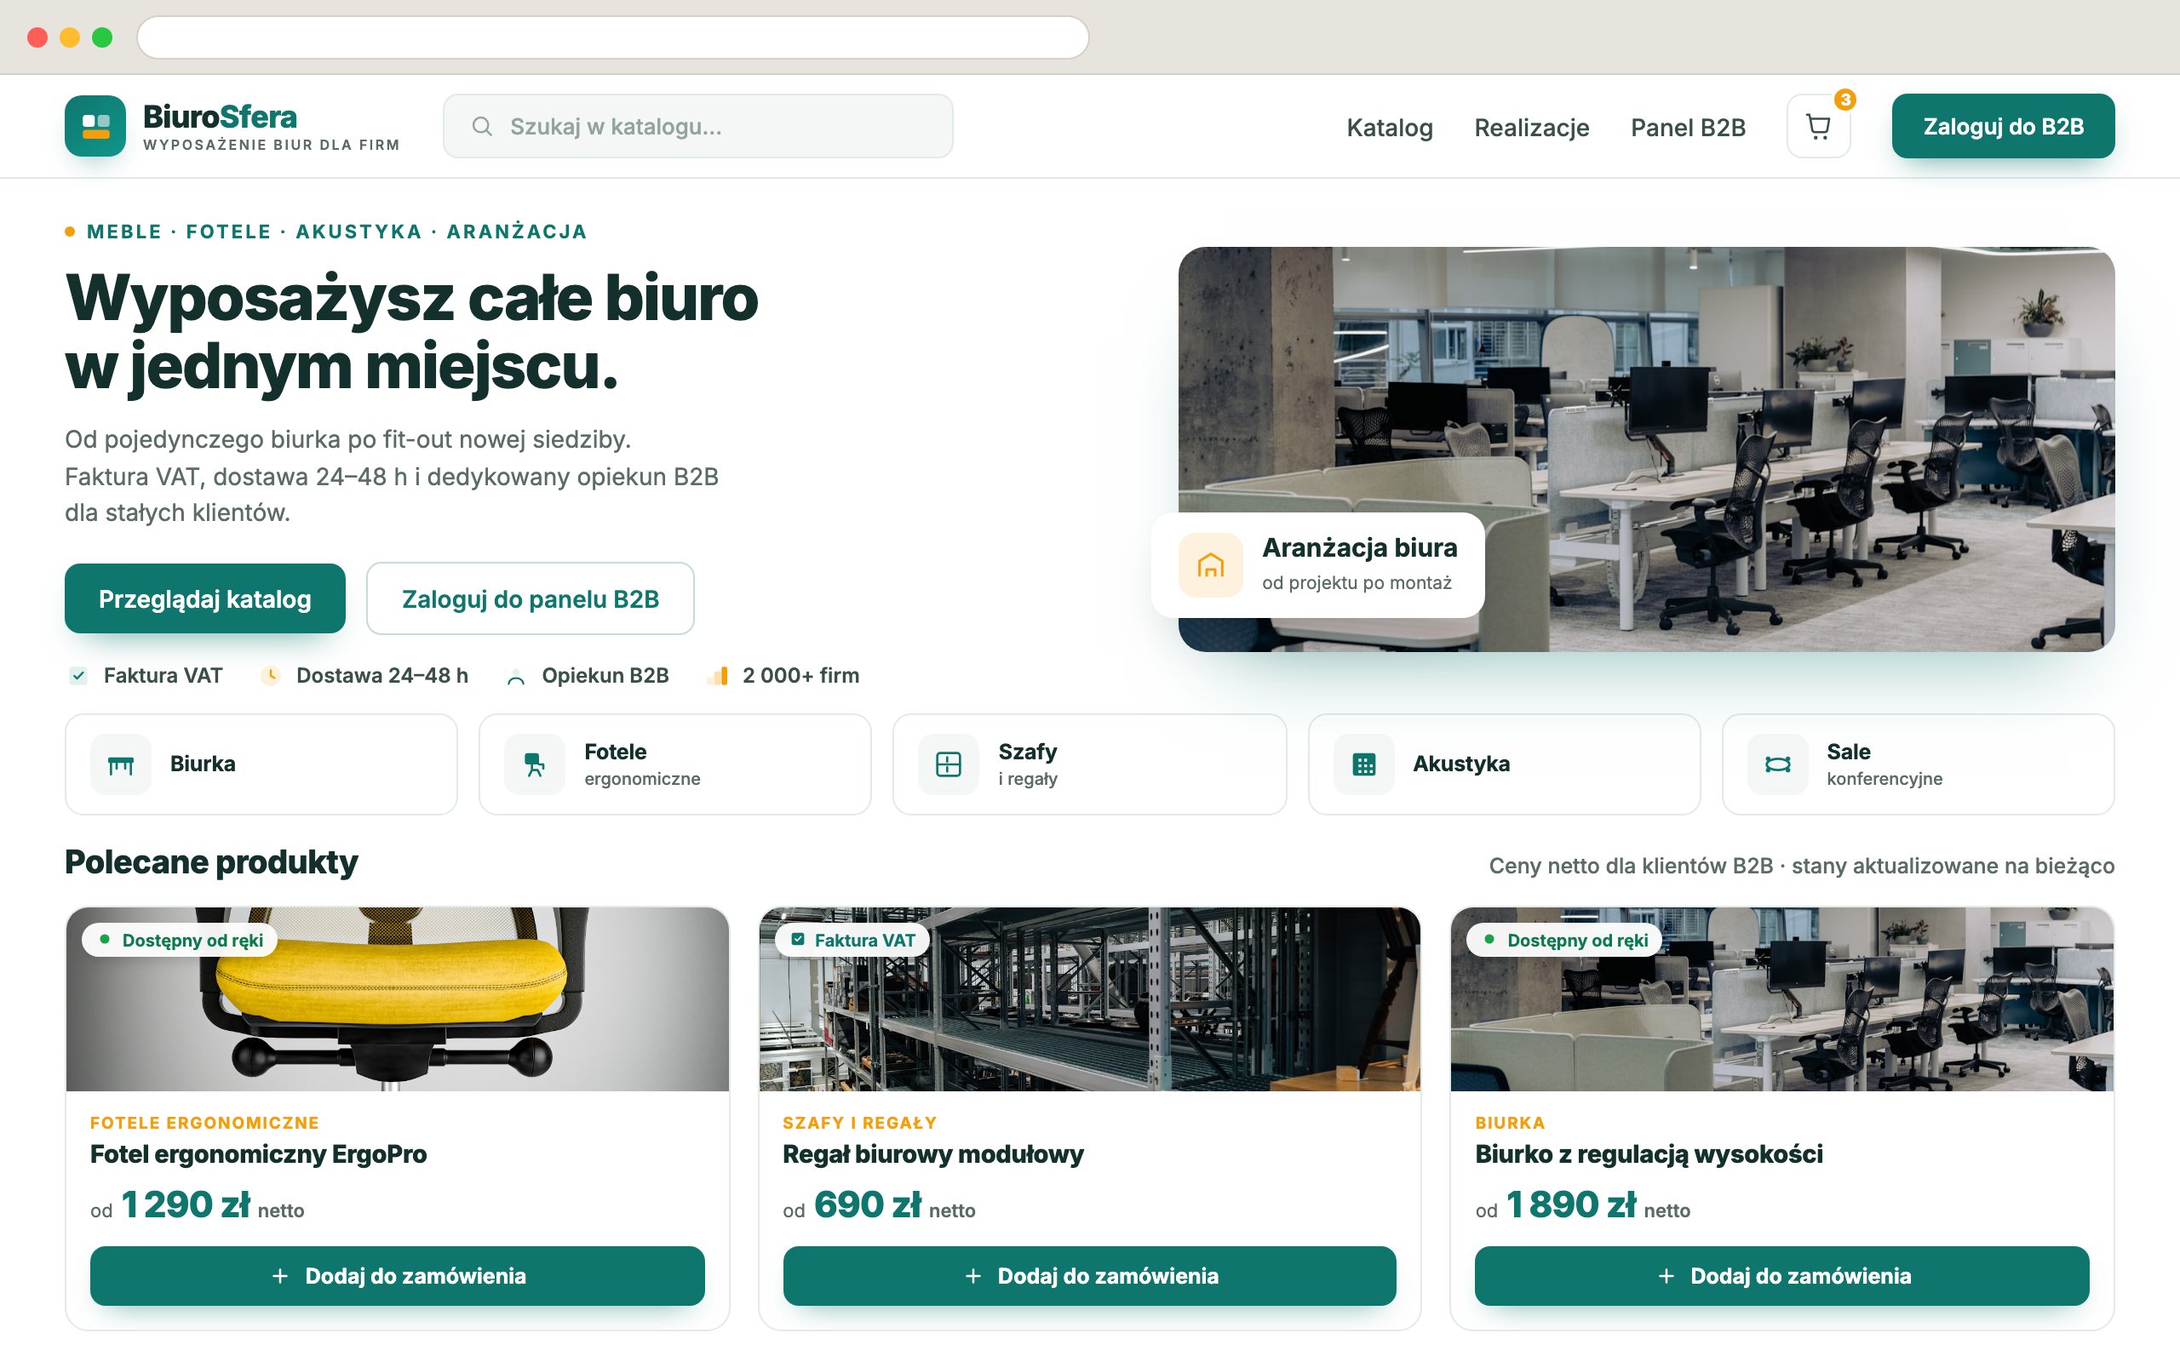Click plus icon on Biurko add button
Image resolution: width=2180 pixels, height=1362 pixels.
(1666, 1276)
